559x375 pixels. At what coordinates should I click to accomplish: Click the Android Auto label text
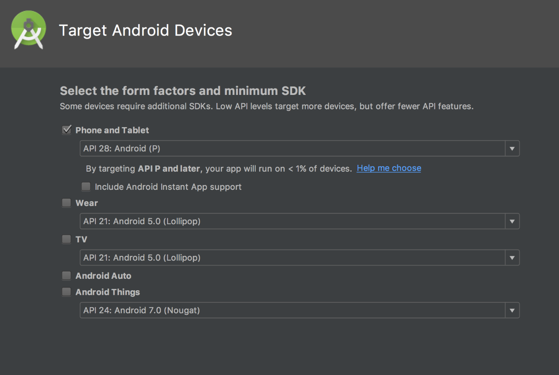(x=103, y=276)
